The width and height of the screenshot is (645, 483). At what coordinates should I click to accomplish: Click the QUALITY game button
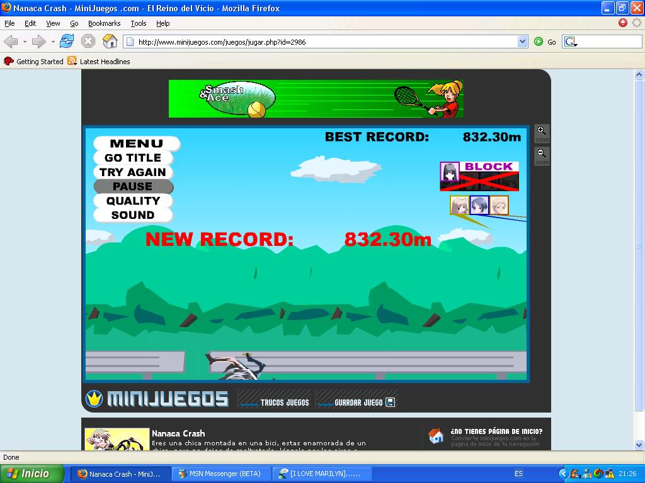[x=133, y=201]
